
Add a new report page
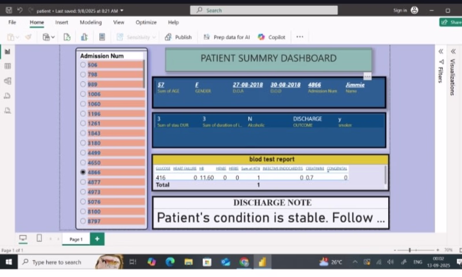pyautogui.click(x=97, y=239)
